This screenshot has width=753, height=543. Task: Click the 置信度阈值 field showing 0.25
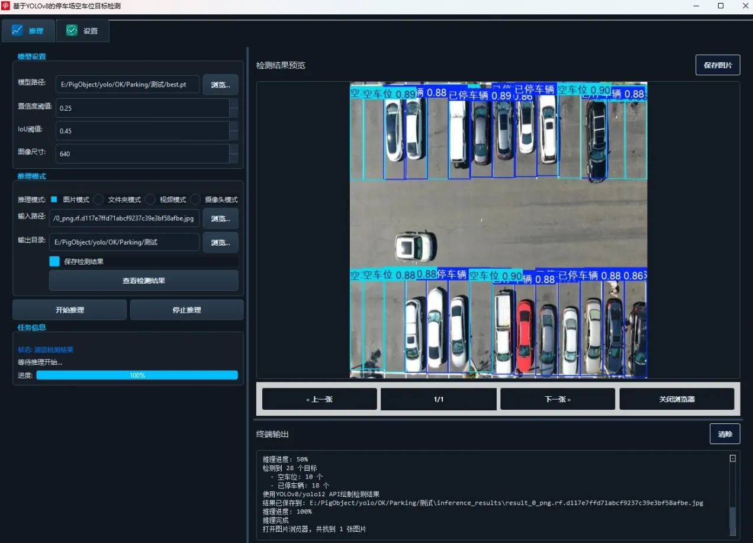pos(142,108)
